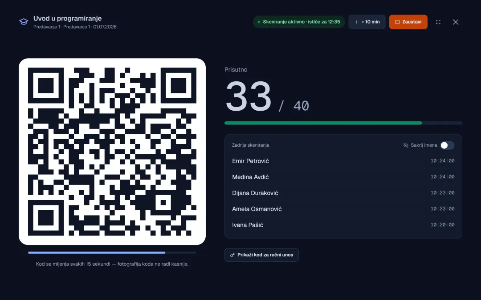Select the Dijana Duraković scan entry
Image resolution: width=481 pixels, height=300 pixels.
(343, 192)
